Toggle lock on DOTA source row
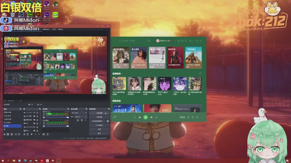Image resolution: width=291 pixels, height=163 pixels. pyautogui.click(x=37, y=113)
